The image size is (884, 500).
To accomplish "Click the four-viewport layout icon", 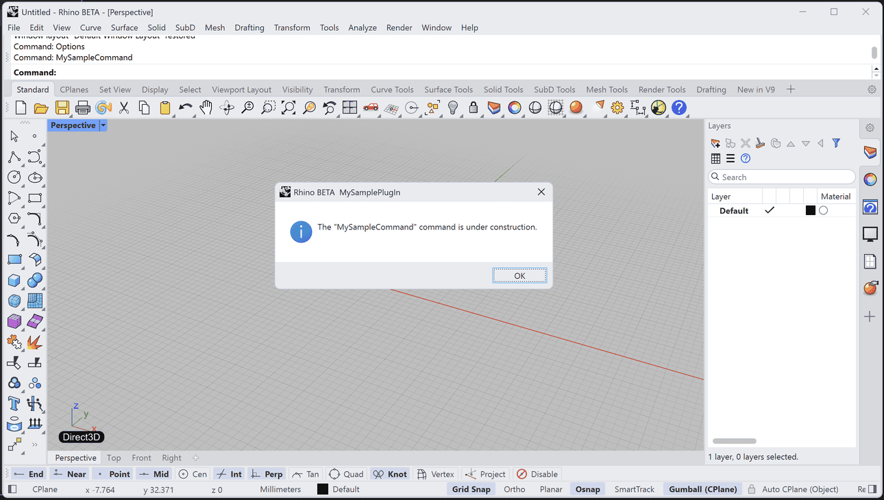I will [350, 108].
